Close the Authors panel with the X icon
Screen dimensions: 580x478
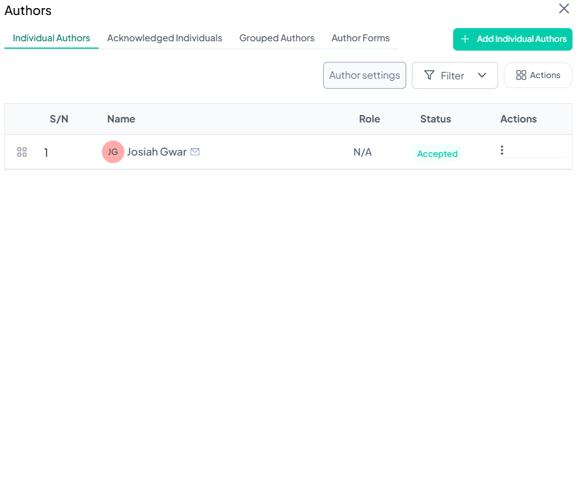pos(564,9)
